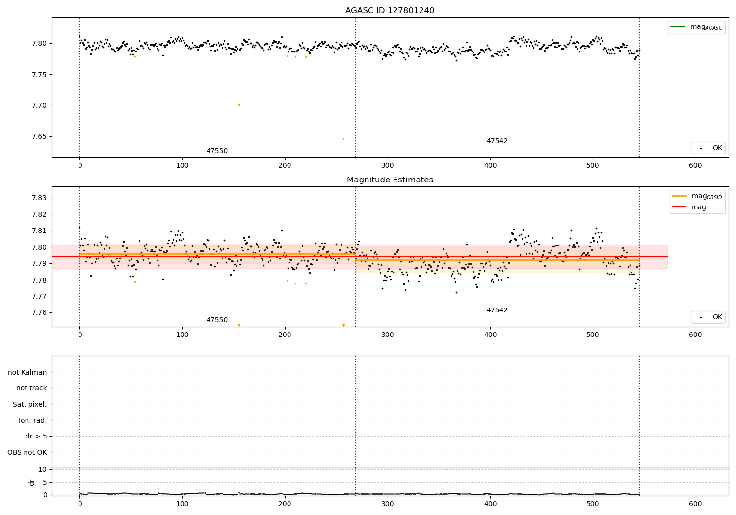The image size is (736, 515).
Task: Click the 'dr' axis label
Action: [x=32, y=482]
